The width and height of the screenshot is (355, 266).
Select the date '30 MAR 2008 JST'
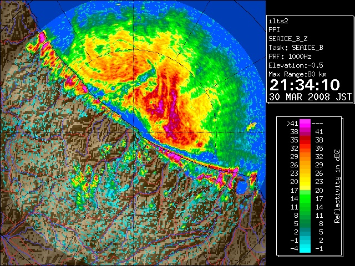tap(310, 97)
